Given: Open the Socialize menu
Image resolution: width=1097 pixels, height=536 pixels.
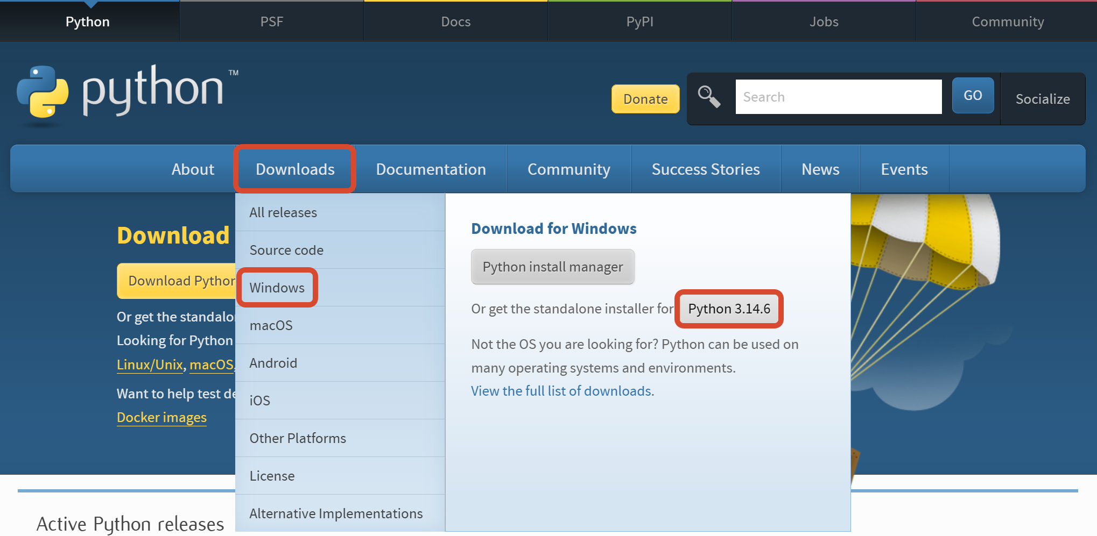Looking at the screenshot, I should pyautogui.click(x=1043, y=99).
